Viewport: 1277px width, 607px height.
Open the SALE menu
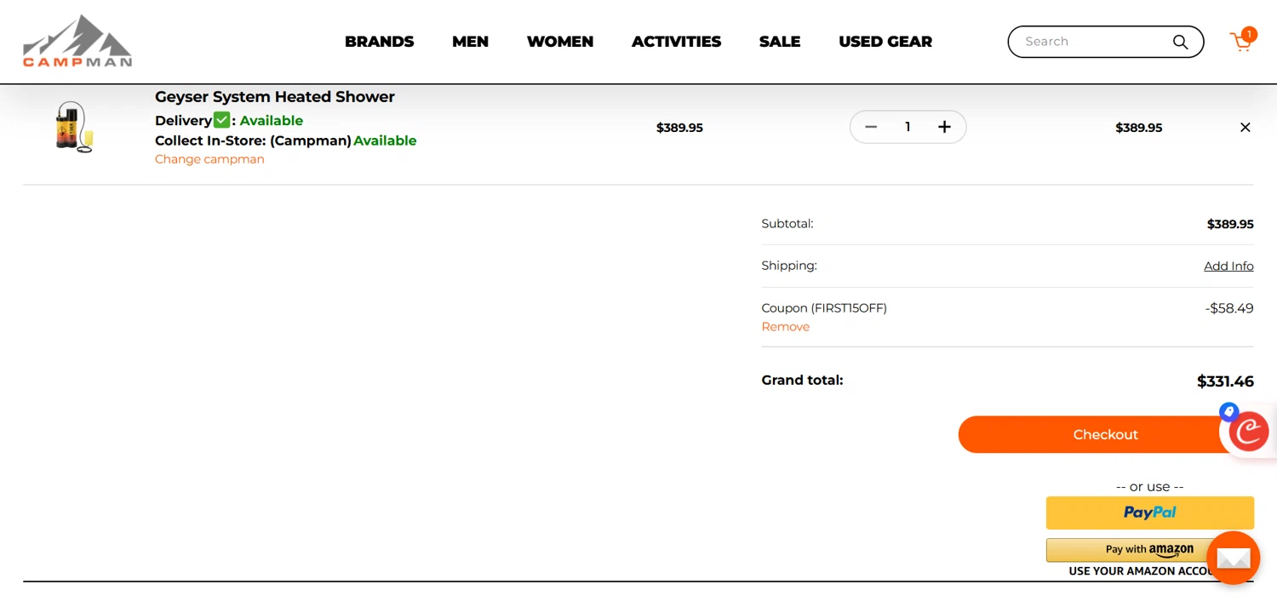tap(780, 42)
